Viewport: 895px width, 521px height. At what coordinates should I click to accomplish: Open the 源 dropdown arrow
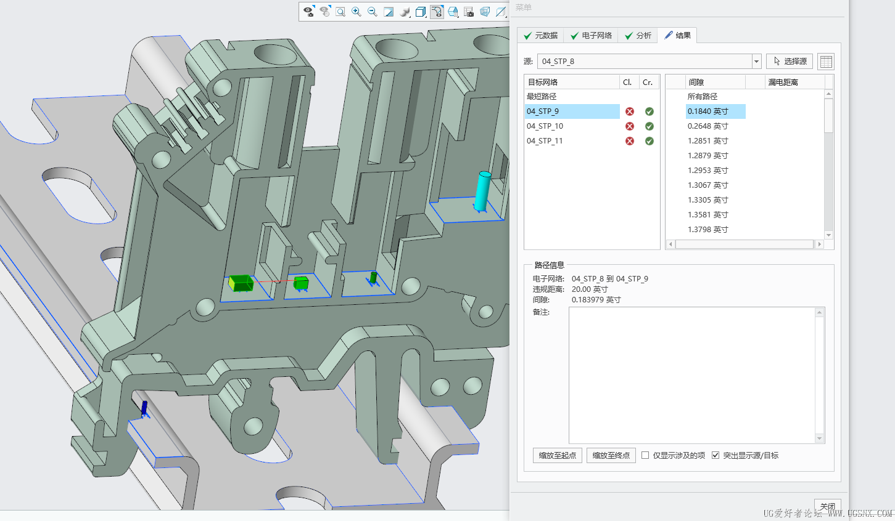coord(757,62)
